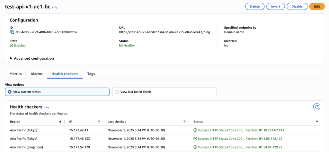Switch to the Metrics tab
Image resolution: width=329 pixels, height=152 pixels.
point(16,74)
